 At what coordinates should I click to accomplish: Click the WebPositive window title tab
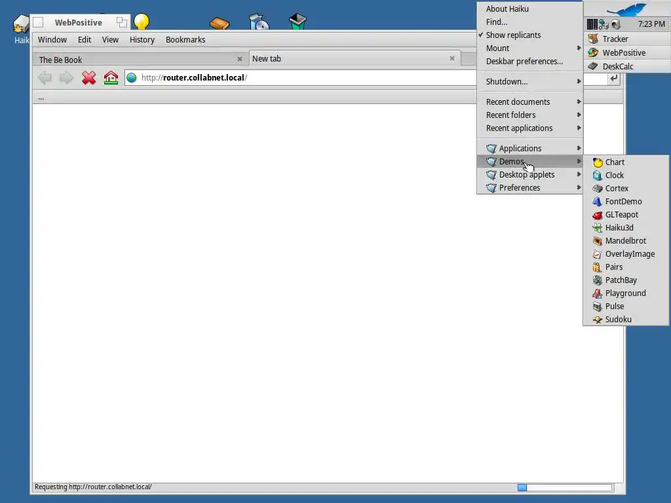pyautogui.click(x=79, y=22)
